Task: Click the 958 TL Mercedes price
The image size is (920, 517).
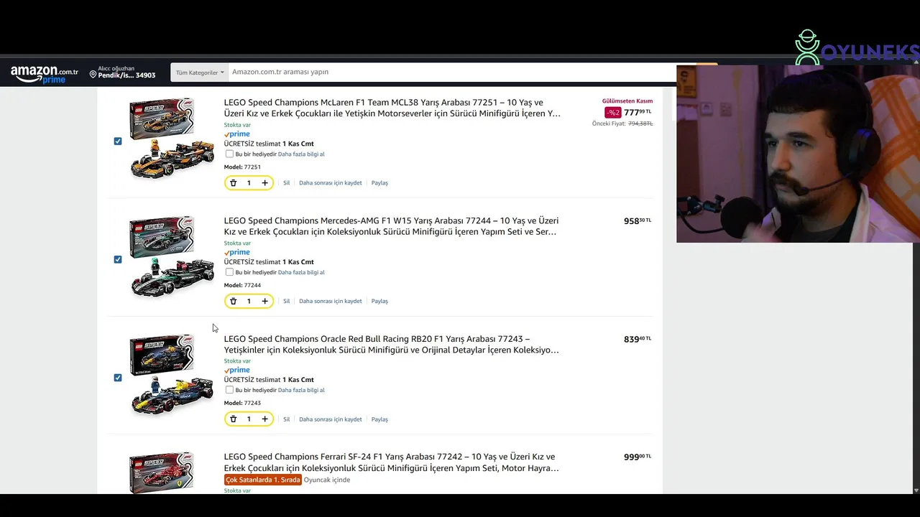Action: 638,221
